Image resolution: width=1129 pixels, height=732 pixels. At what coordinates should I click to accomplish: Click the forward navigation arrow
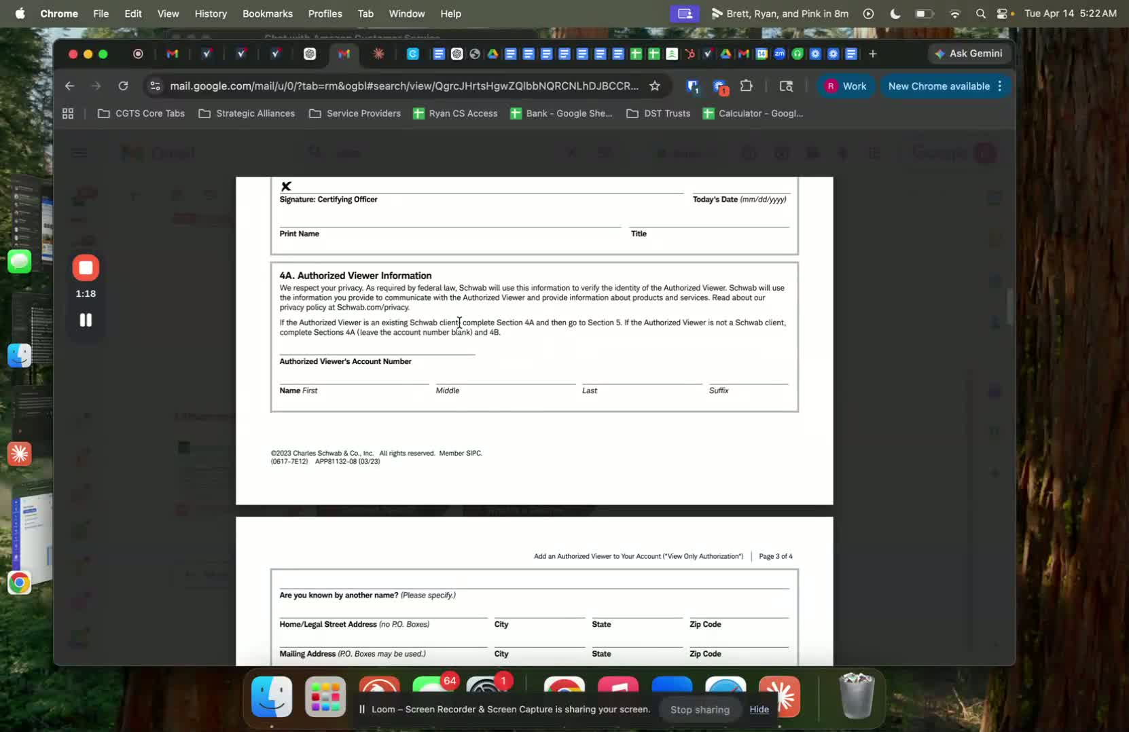96,86
